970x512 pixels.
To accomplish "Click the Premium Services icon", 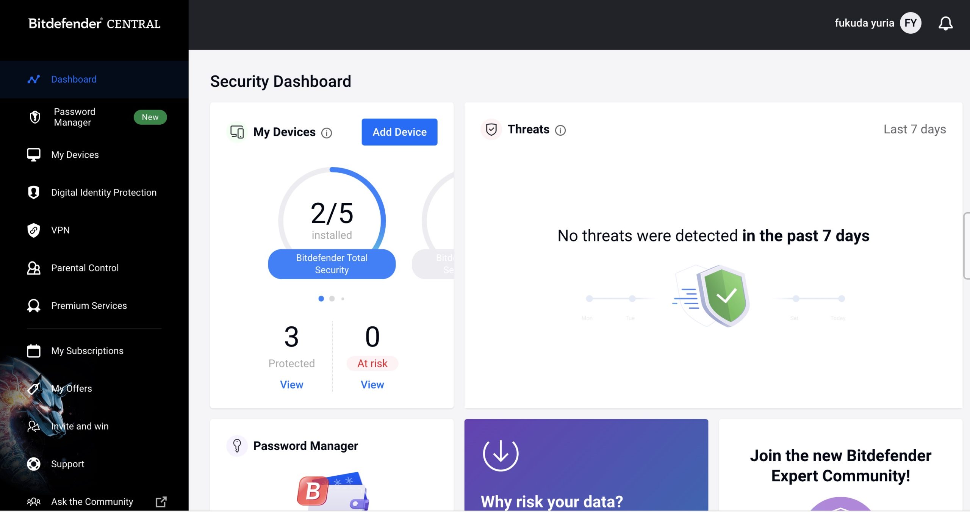I will pos(34,305).
